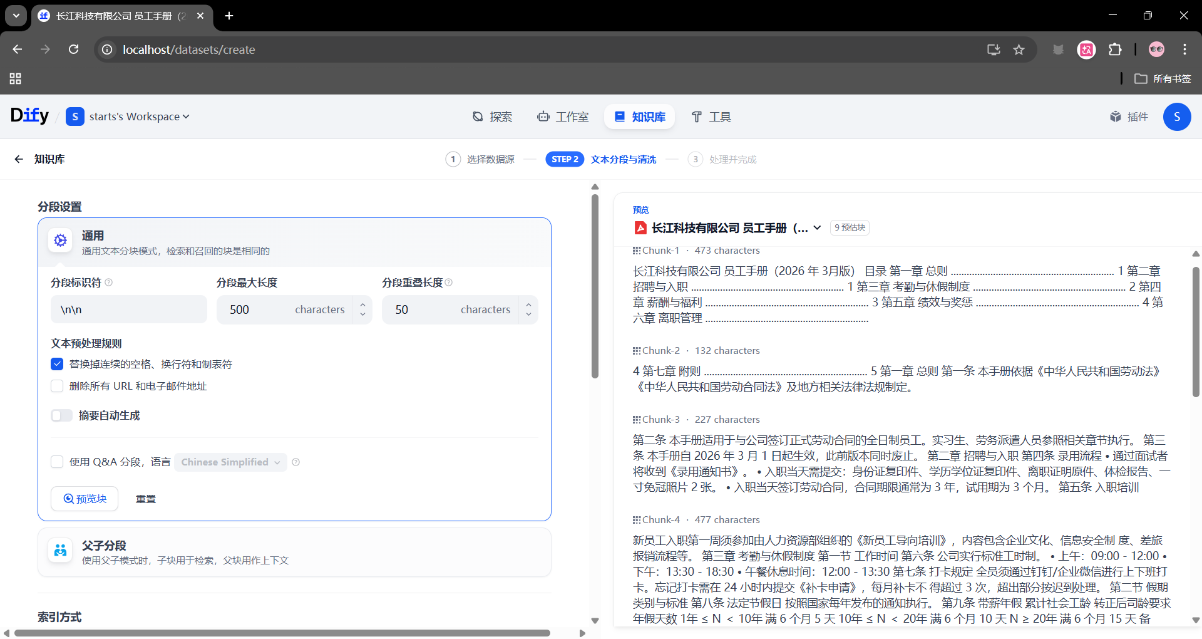Image resolution: width=1202 pixels, height=639 pixels.
Task: Check 删除所有 URL 和电子邮件地址
Action: (x=57, y=386)
